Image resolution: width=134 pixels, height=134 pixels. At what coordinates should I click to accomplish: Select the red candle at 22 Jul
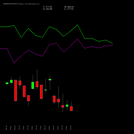coord(54,99)
